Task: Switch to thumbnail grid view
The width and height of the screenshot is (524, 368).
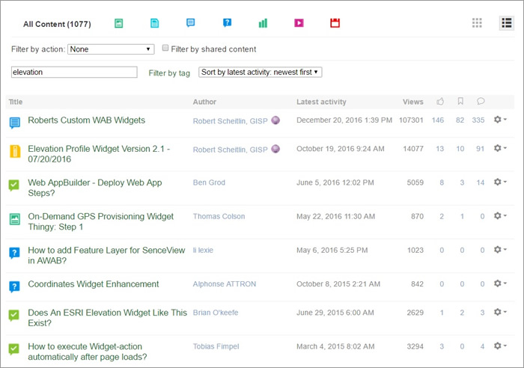Action: coord(477,23)
